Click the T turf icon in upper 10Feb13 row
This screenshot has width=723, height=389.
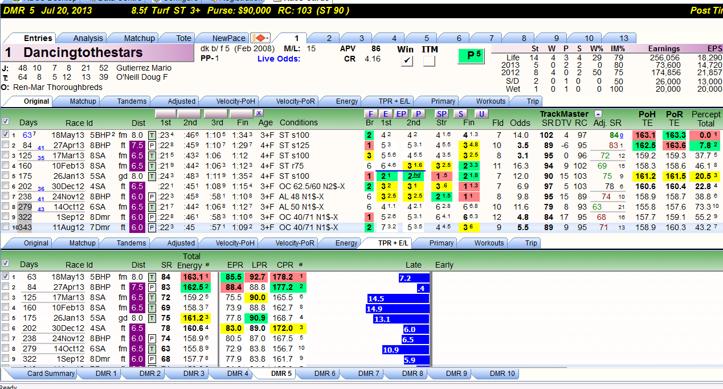coord(152,166)
